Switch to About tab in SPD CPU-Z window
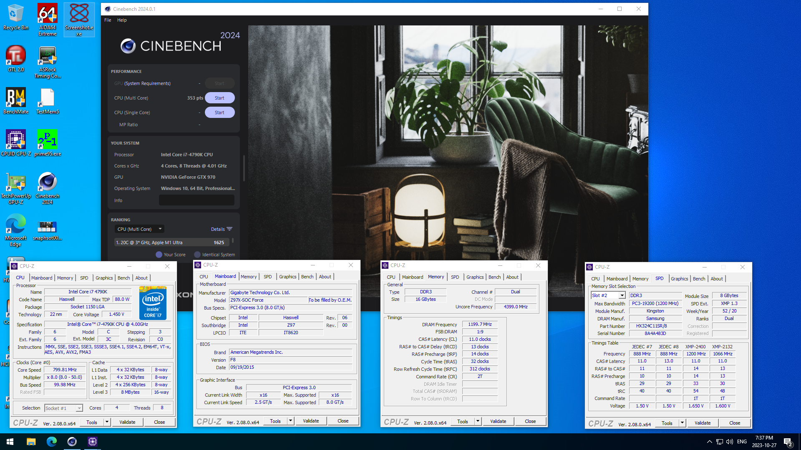 click(x=717, y=279)
